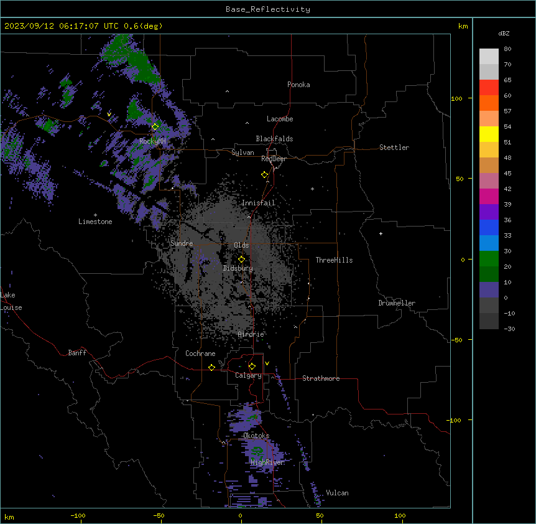
Task: Select the Sundre label
Action: coord(182,243)
